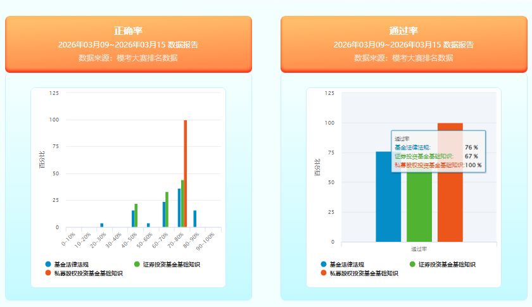The image size is (532, 307).
Task: Click the small blue bar at 20~30%
Action: pyautogui.click(x=102, y=225)
